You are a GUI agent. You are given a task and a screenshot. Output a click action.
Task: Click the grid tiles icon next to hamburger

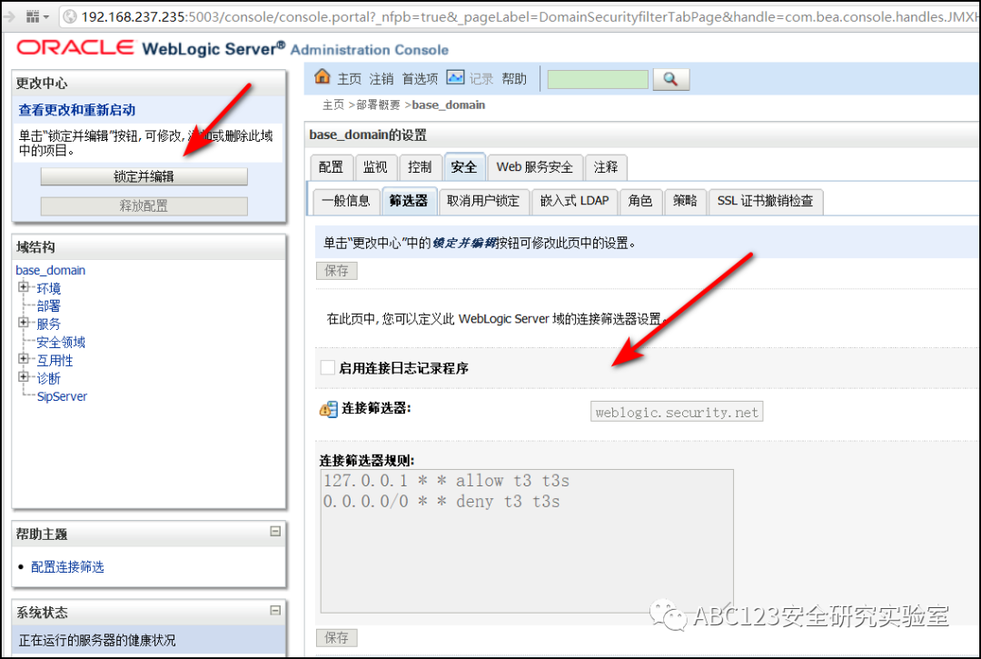32,16
